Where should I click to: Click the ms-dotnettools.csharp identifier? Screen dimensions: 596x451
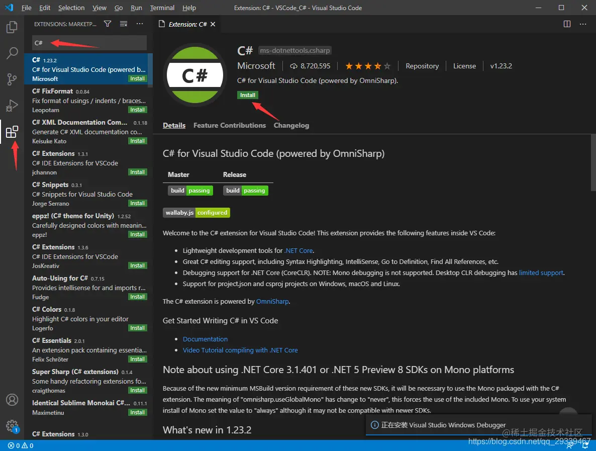(295, 51)
